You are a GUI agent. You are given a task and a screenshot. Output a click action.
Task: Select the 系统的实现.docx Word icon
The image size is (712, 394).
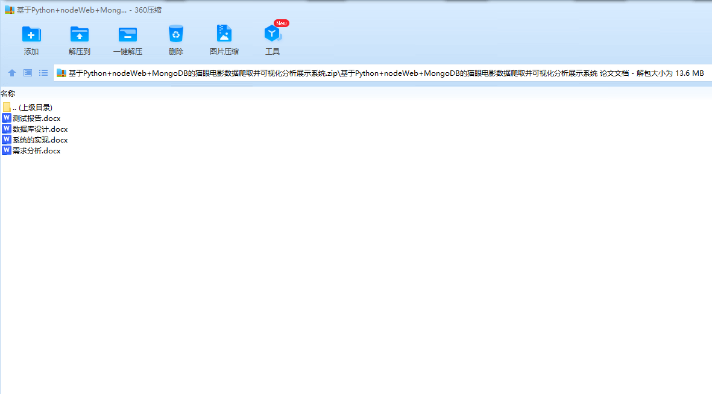point(7,140)
